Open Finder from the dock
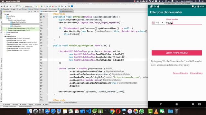206x115 pixels. (30, 111)
